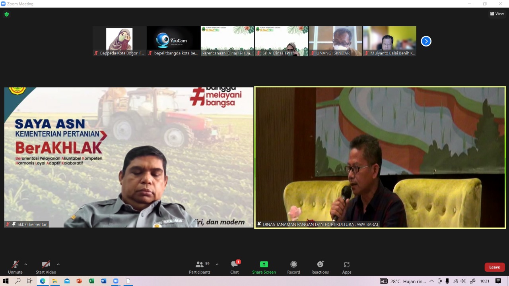Click the akbar kementan video tile
Image resolution: width=509 pixels, height=286 pixels.
pyautogui.click(x=129, y=157)
